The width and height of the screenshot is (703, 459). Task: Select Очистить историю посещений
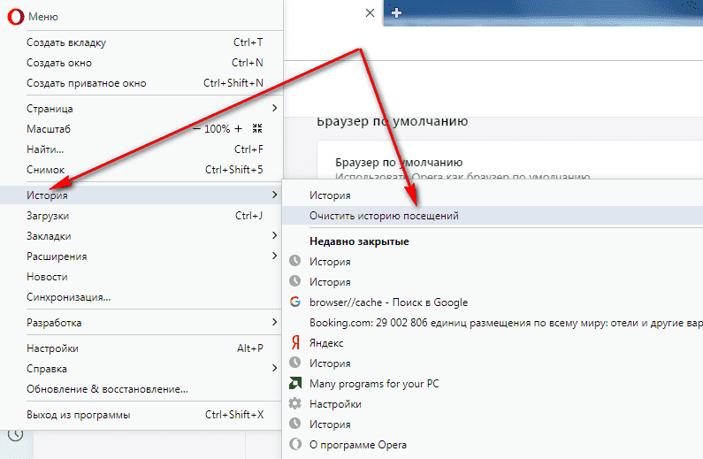(493, 216)
